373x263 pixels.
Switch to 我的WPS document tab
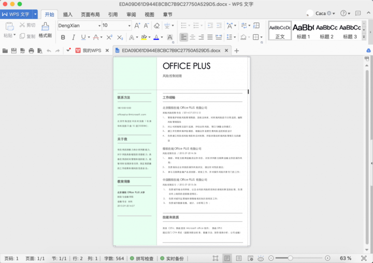click(89, 50)
